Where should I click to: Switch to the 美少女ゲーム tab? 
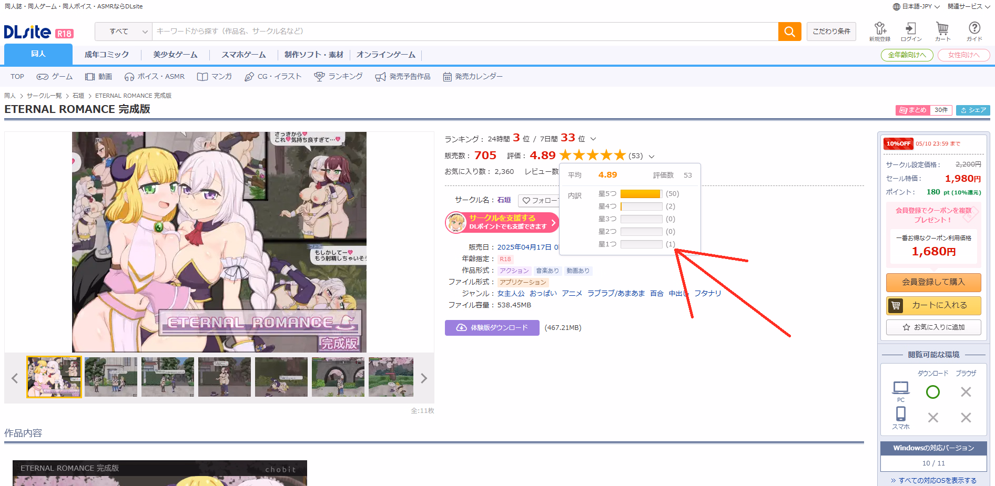coord(175,55)
